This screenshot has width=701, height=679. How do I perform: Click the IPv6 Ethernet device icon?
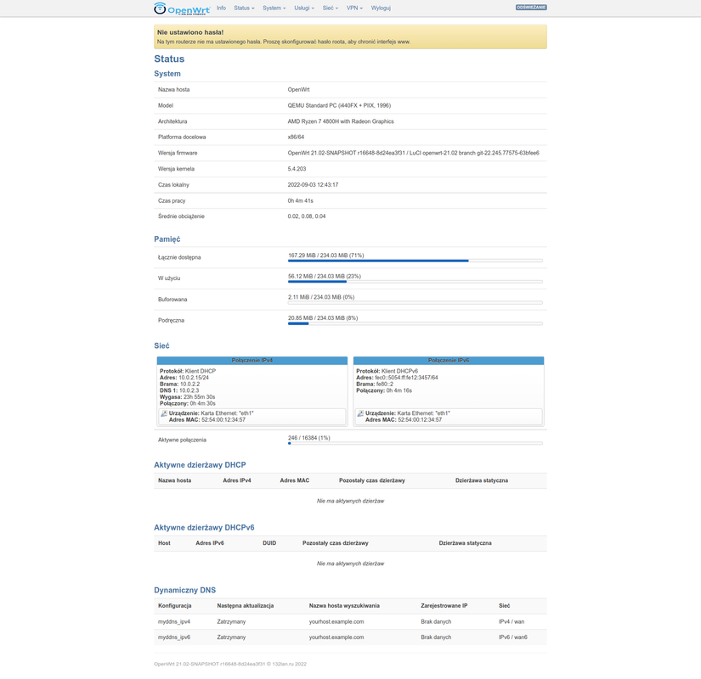tap(360, 413)
